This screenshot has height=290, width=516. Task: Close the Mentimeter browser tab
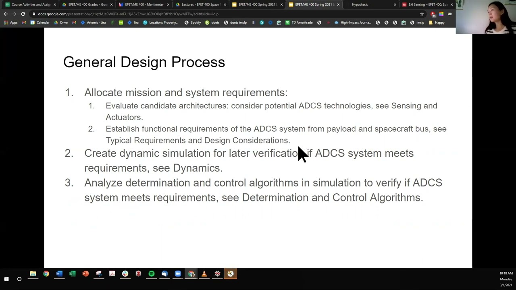tap(168, 4)
